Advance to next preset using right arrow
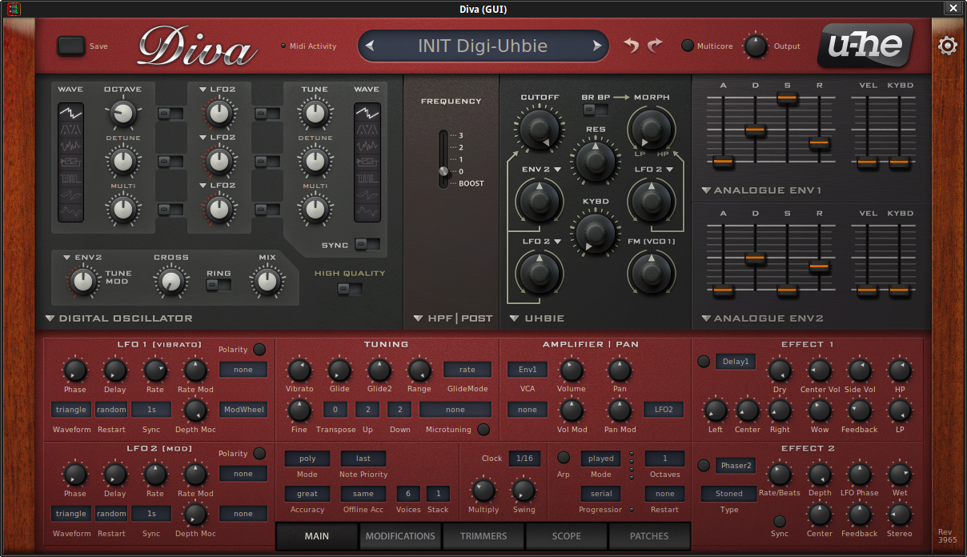967x557 pixels. pyautogui.click(x=596, y=46)
